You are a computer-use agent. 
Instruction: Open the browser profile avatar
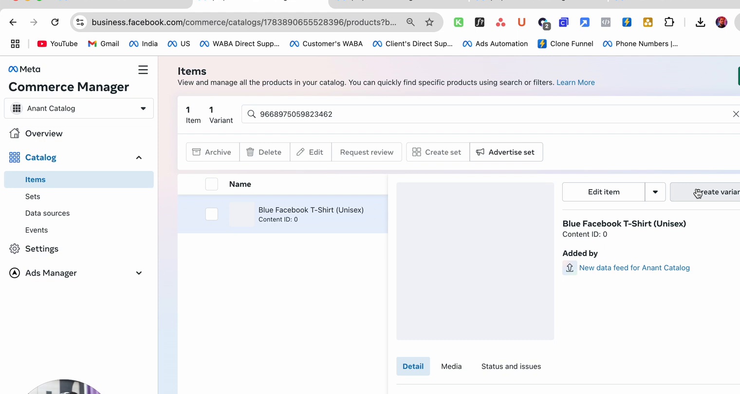(x=721, y=22)
